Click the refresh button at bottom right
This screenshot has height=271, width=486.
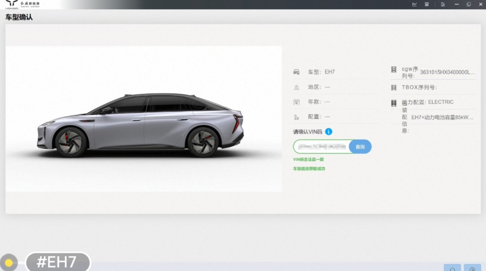tap(452, 268)
